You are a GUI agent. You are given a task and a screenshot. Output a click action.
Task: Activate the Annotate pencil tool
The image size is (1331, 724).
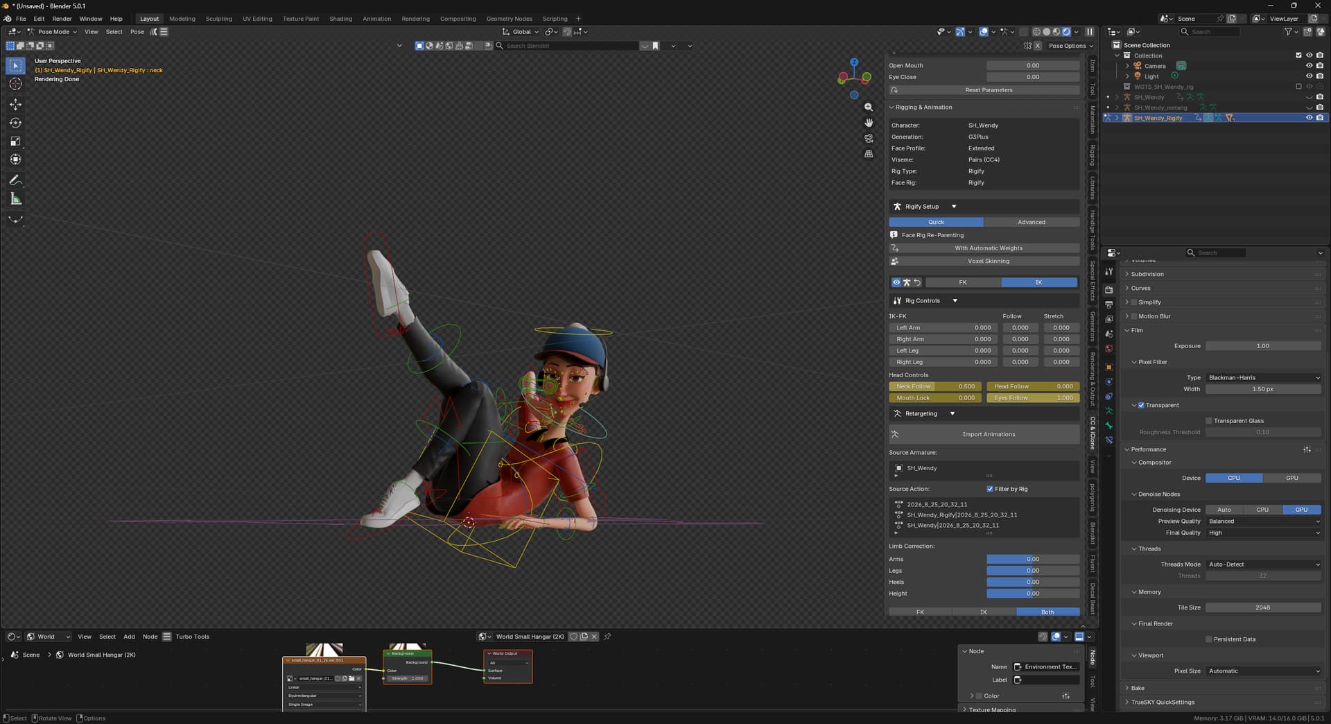(15, 180)
